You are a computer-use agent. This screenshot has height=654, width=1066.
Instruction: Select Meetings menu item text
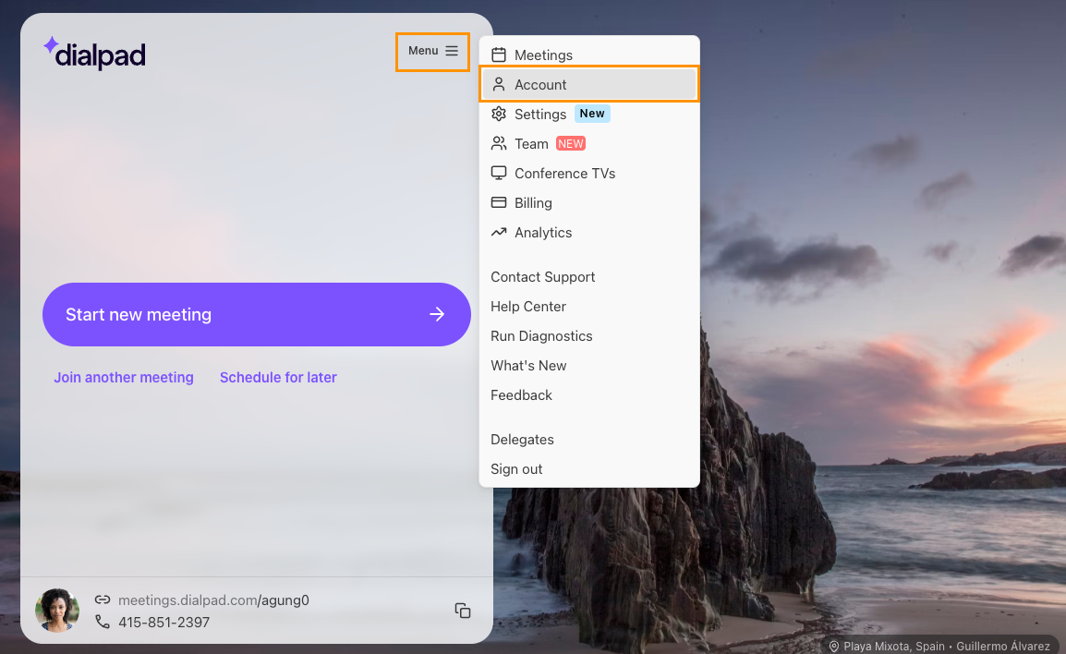click(543, 55)
